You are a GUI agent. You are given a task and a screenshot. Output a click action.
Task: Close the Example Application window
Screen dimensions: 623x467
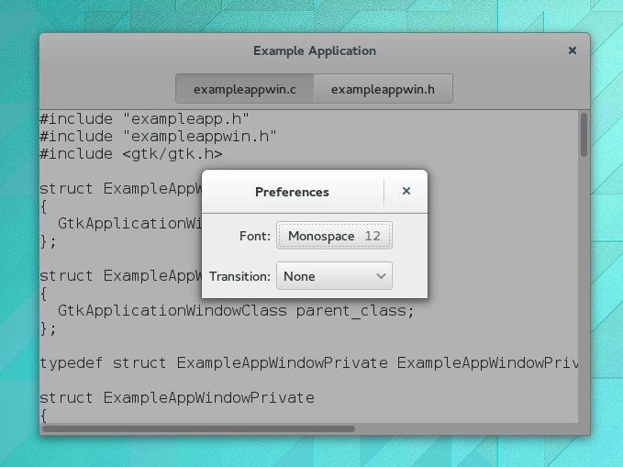pyautogui.click(x=573, y=50)
